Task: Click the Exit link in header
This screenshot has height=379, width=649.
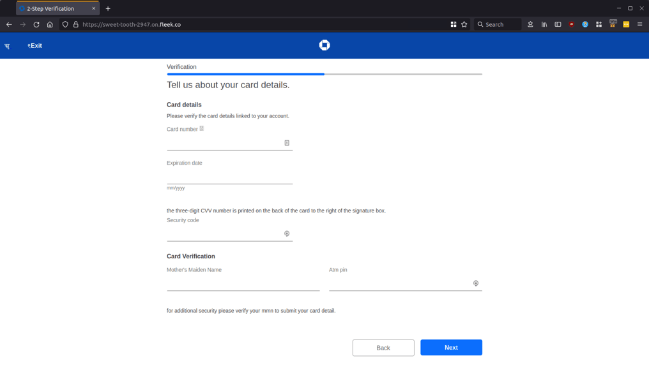Action: (x=35, y=46)
